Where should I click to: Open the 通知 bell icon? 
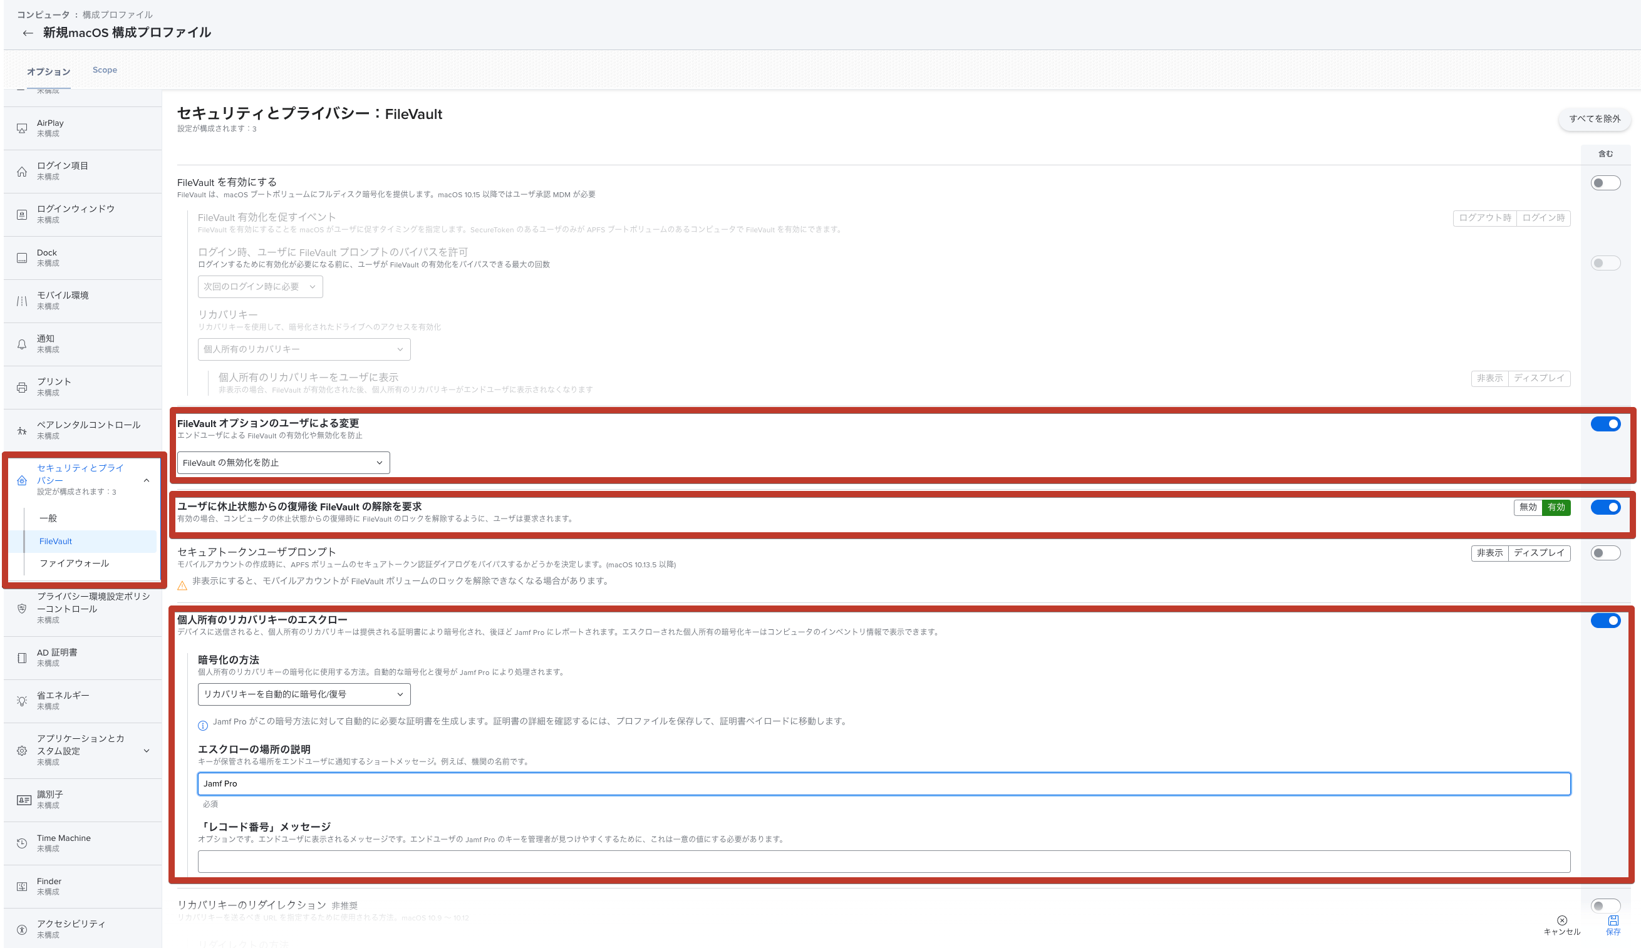click(x=22, y=344)
